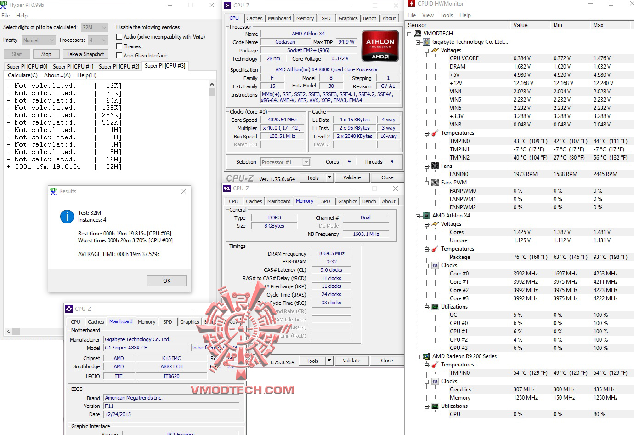Click the Fans node icon under Gigabyte
Image resolution: width=634 pixels, height=435 pixels.
[x=435, y=166]
